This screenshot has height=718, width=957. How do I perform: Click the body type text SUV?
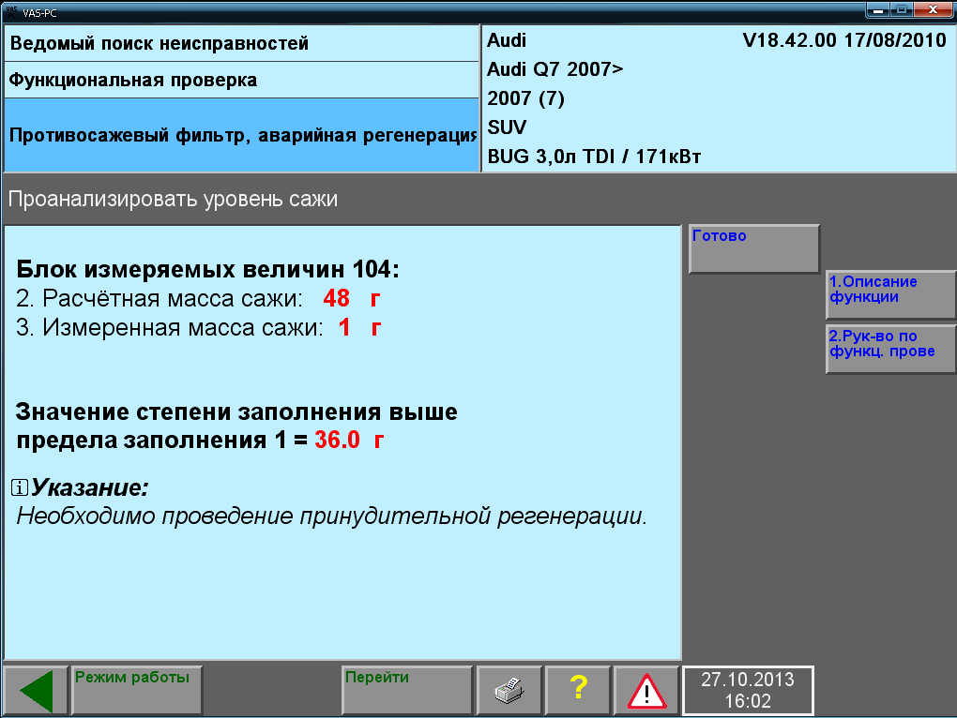coord(507,127)
